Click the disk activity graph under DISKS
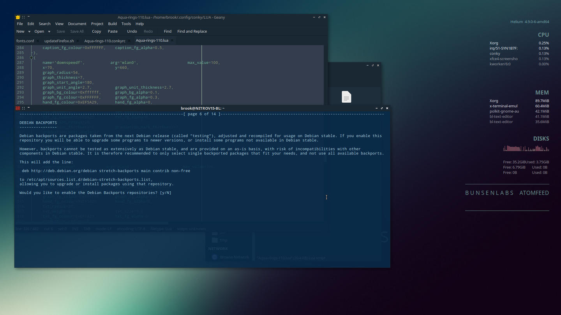 (x=526, y=148)
